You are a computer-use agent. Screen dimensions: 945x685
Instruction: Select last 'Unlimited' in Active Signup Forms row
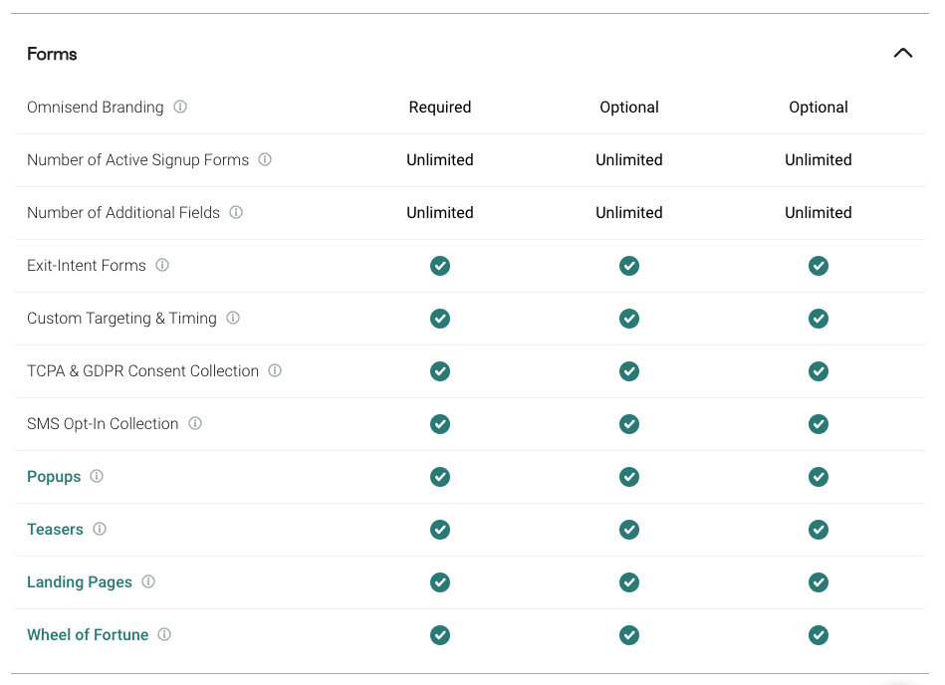pos(819,159)
